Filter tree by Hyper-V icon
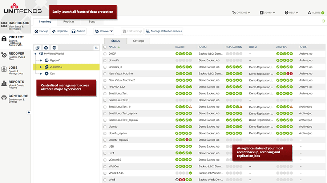Viewport: 327px width, 183px height. click(x=54, y=48)
